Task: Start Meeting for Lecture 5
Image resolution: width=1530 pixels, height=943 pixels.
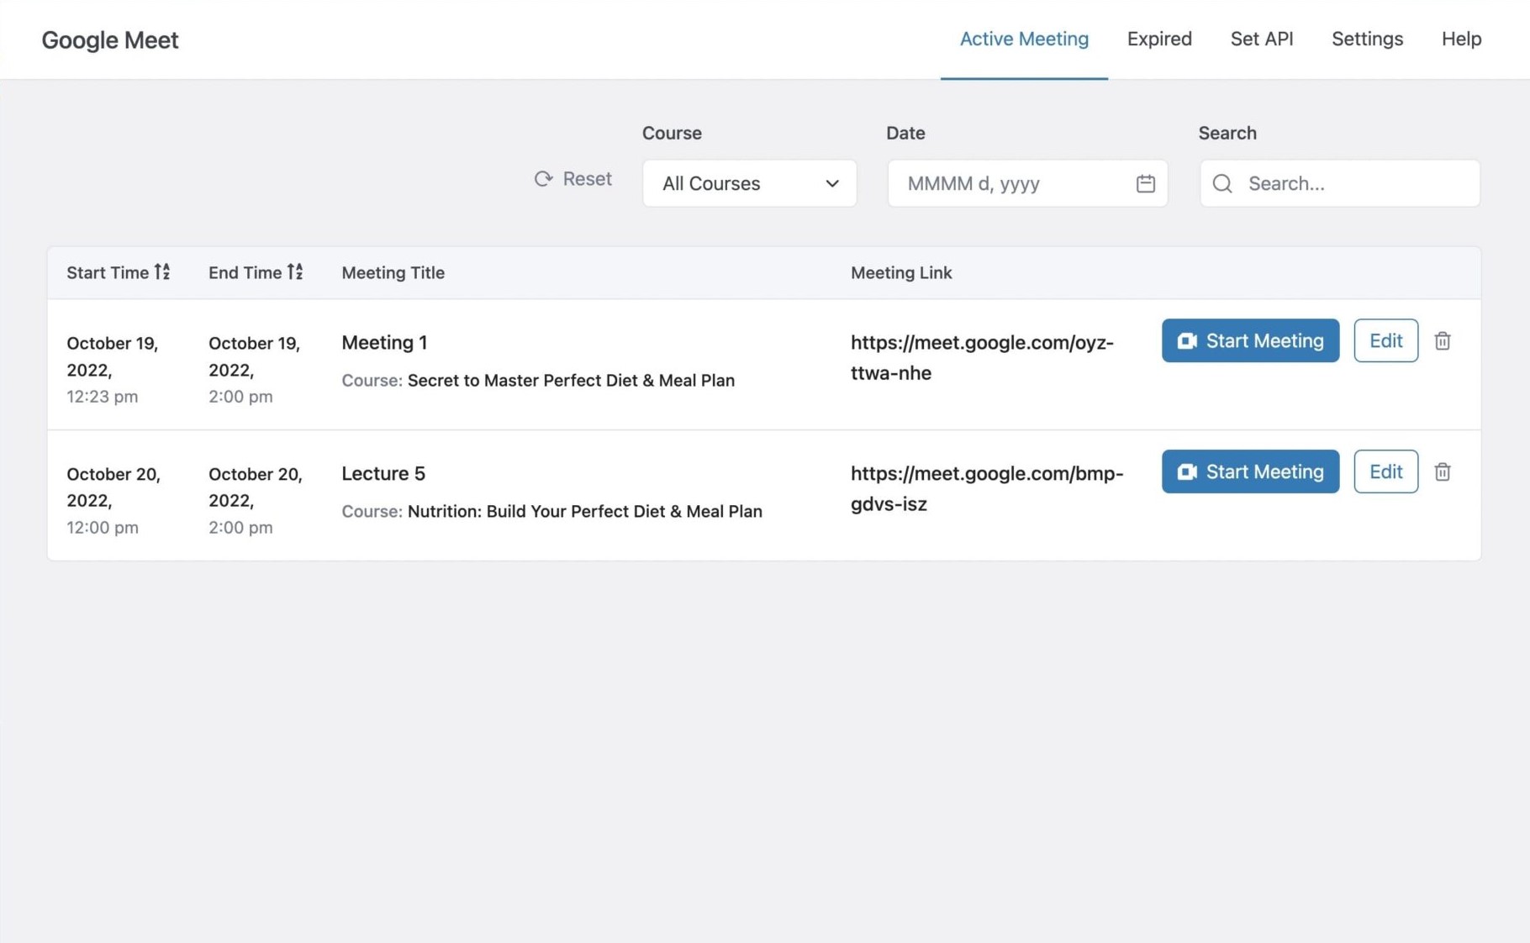Action: click(1250, 471)
